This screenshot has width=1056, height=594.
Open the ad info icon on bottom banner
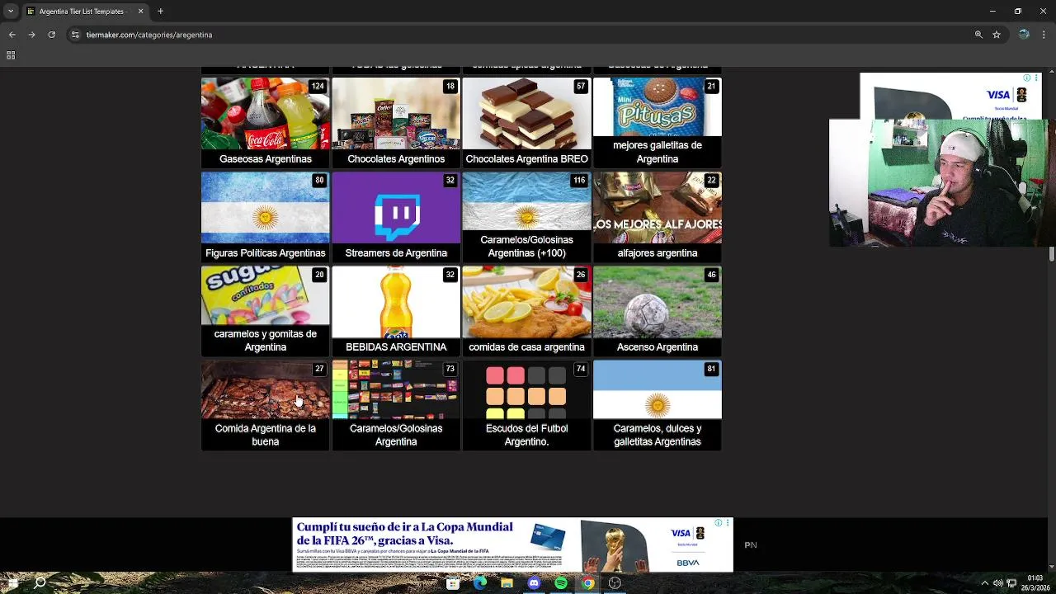[719, 522]
